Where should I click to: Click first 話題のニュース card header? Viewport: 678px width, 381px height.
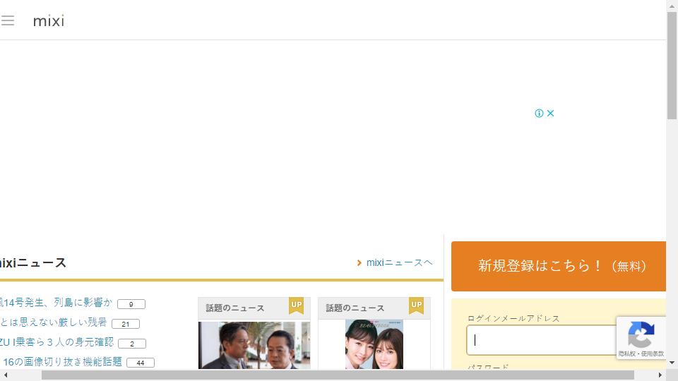click(x=254, y=308)
